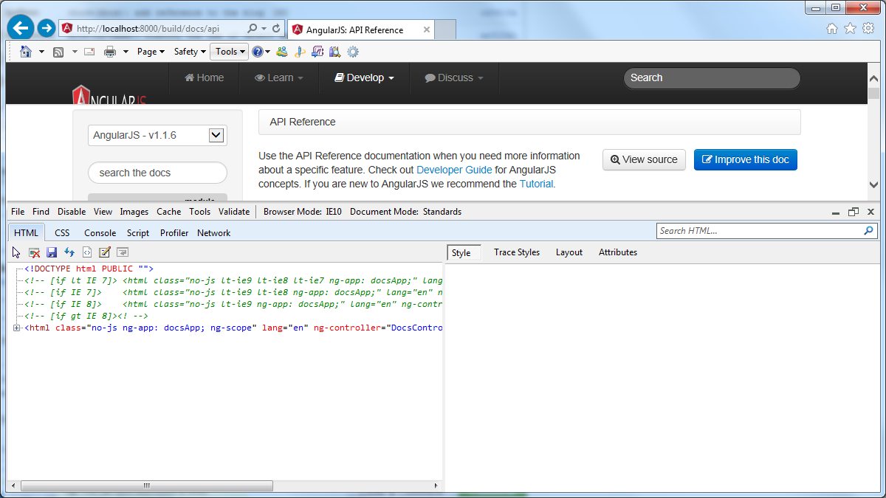Open the Print dropdown arrow
Viewport: 886px width, 498px height.
pos(126,52)
